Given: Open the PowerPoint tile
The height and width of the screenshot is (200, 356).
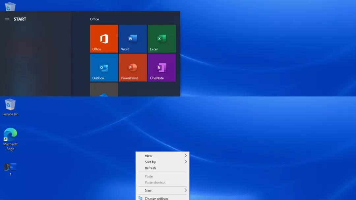Looking at the screenshot, I should (x=133, y=67).
